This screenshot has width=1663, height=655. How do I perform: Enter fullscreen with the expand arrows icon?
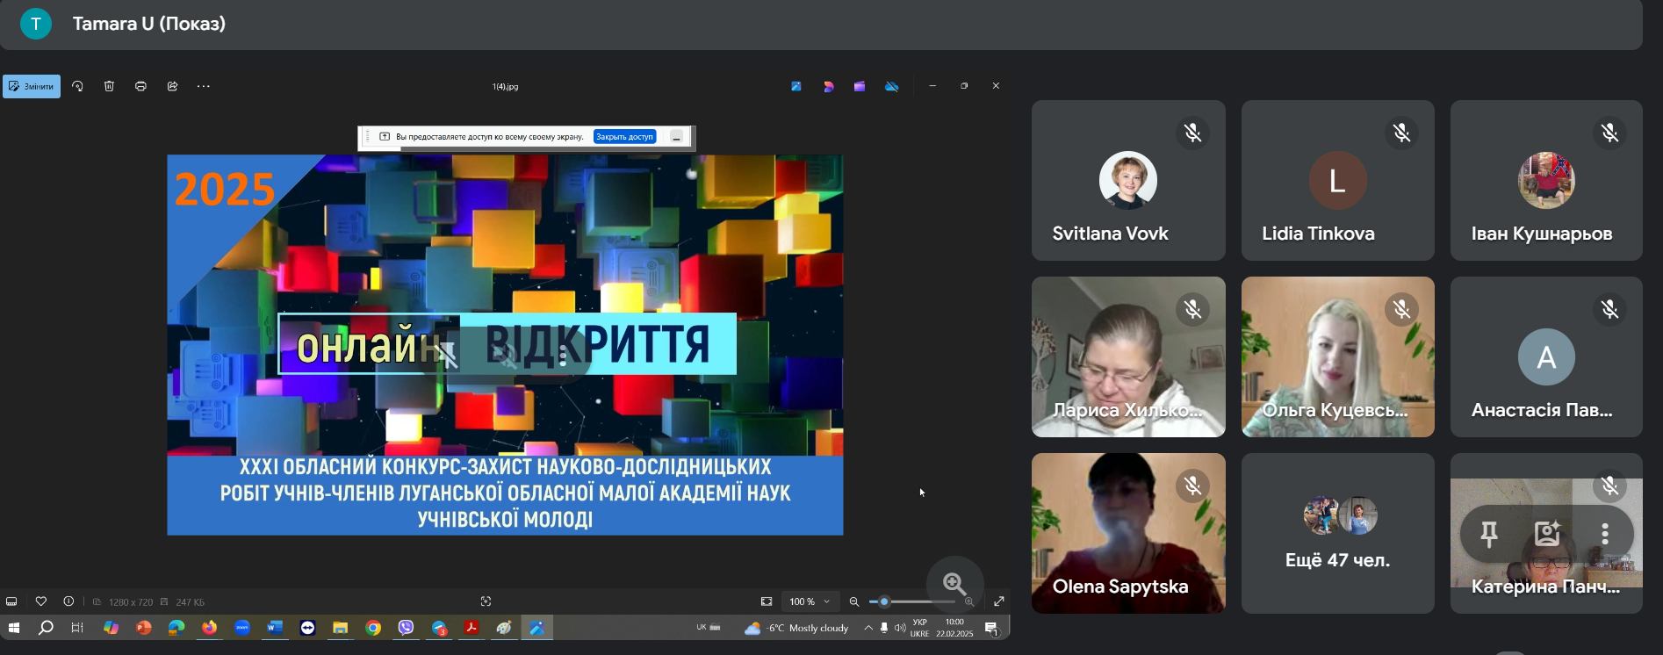click(x=999, y=601)
